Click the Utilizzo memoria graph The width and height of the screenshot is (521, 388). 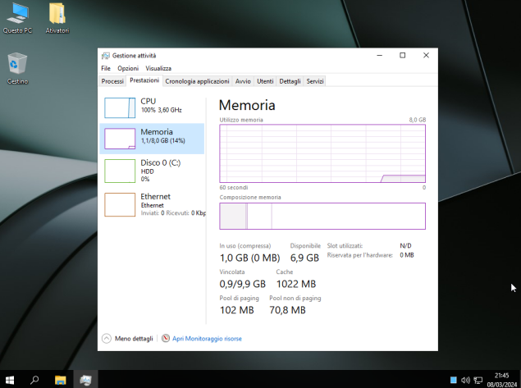point(322,153)
